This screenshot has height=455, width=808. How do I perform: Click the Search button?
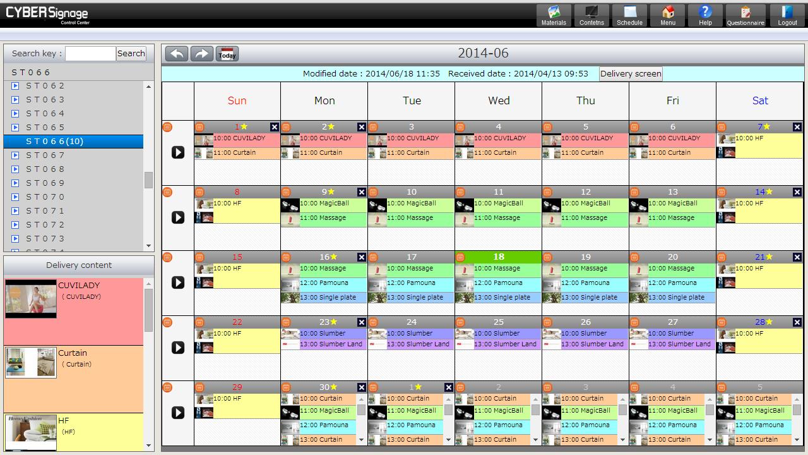[x=131, y=54]
